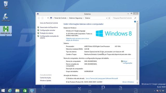166x93 pixels.
Task: Open File Explorer from the taskbar
Action: 17,91
